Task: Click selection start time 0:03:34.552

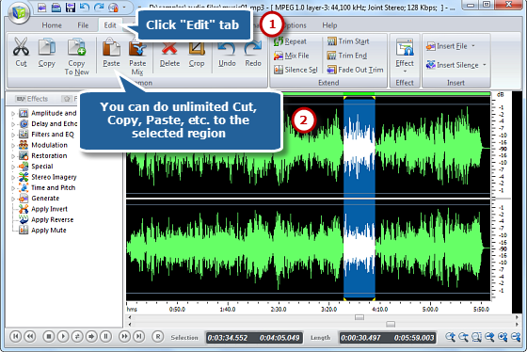Action: [x=228, y=338]
